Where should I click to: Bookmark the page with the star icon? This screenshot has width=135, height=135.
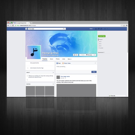point(121,25)
